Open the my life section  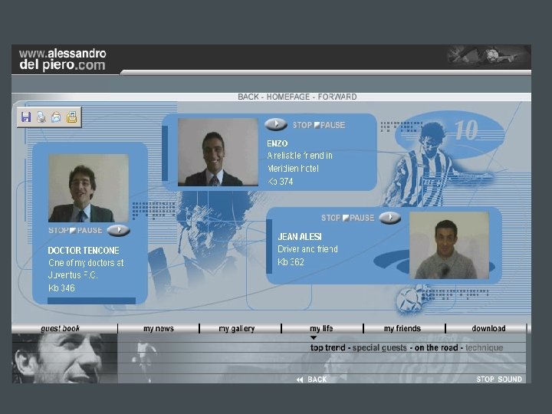[x=321, y=328]
